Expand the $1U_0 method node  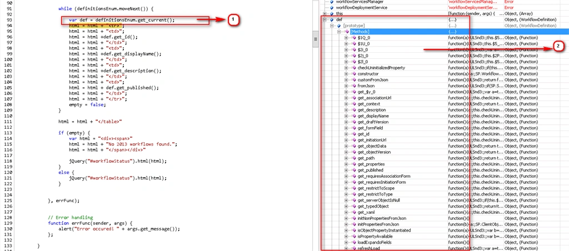[x=346, y=44]
